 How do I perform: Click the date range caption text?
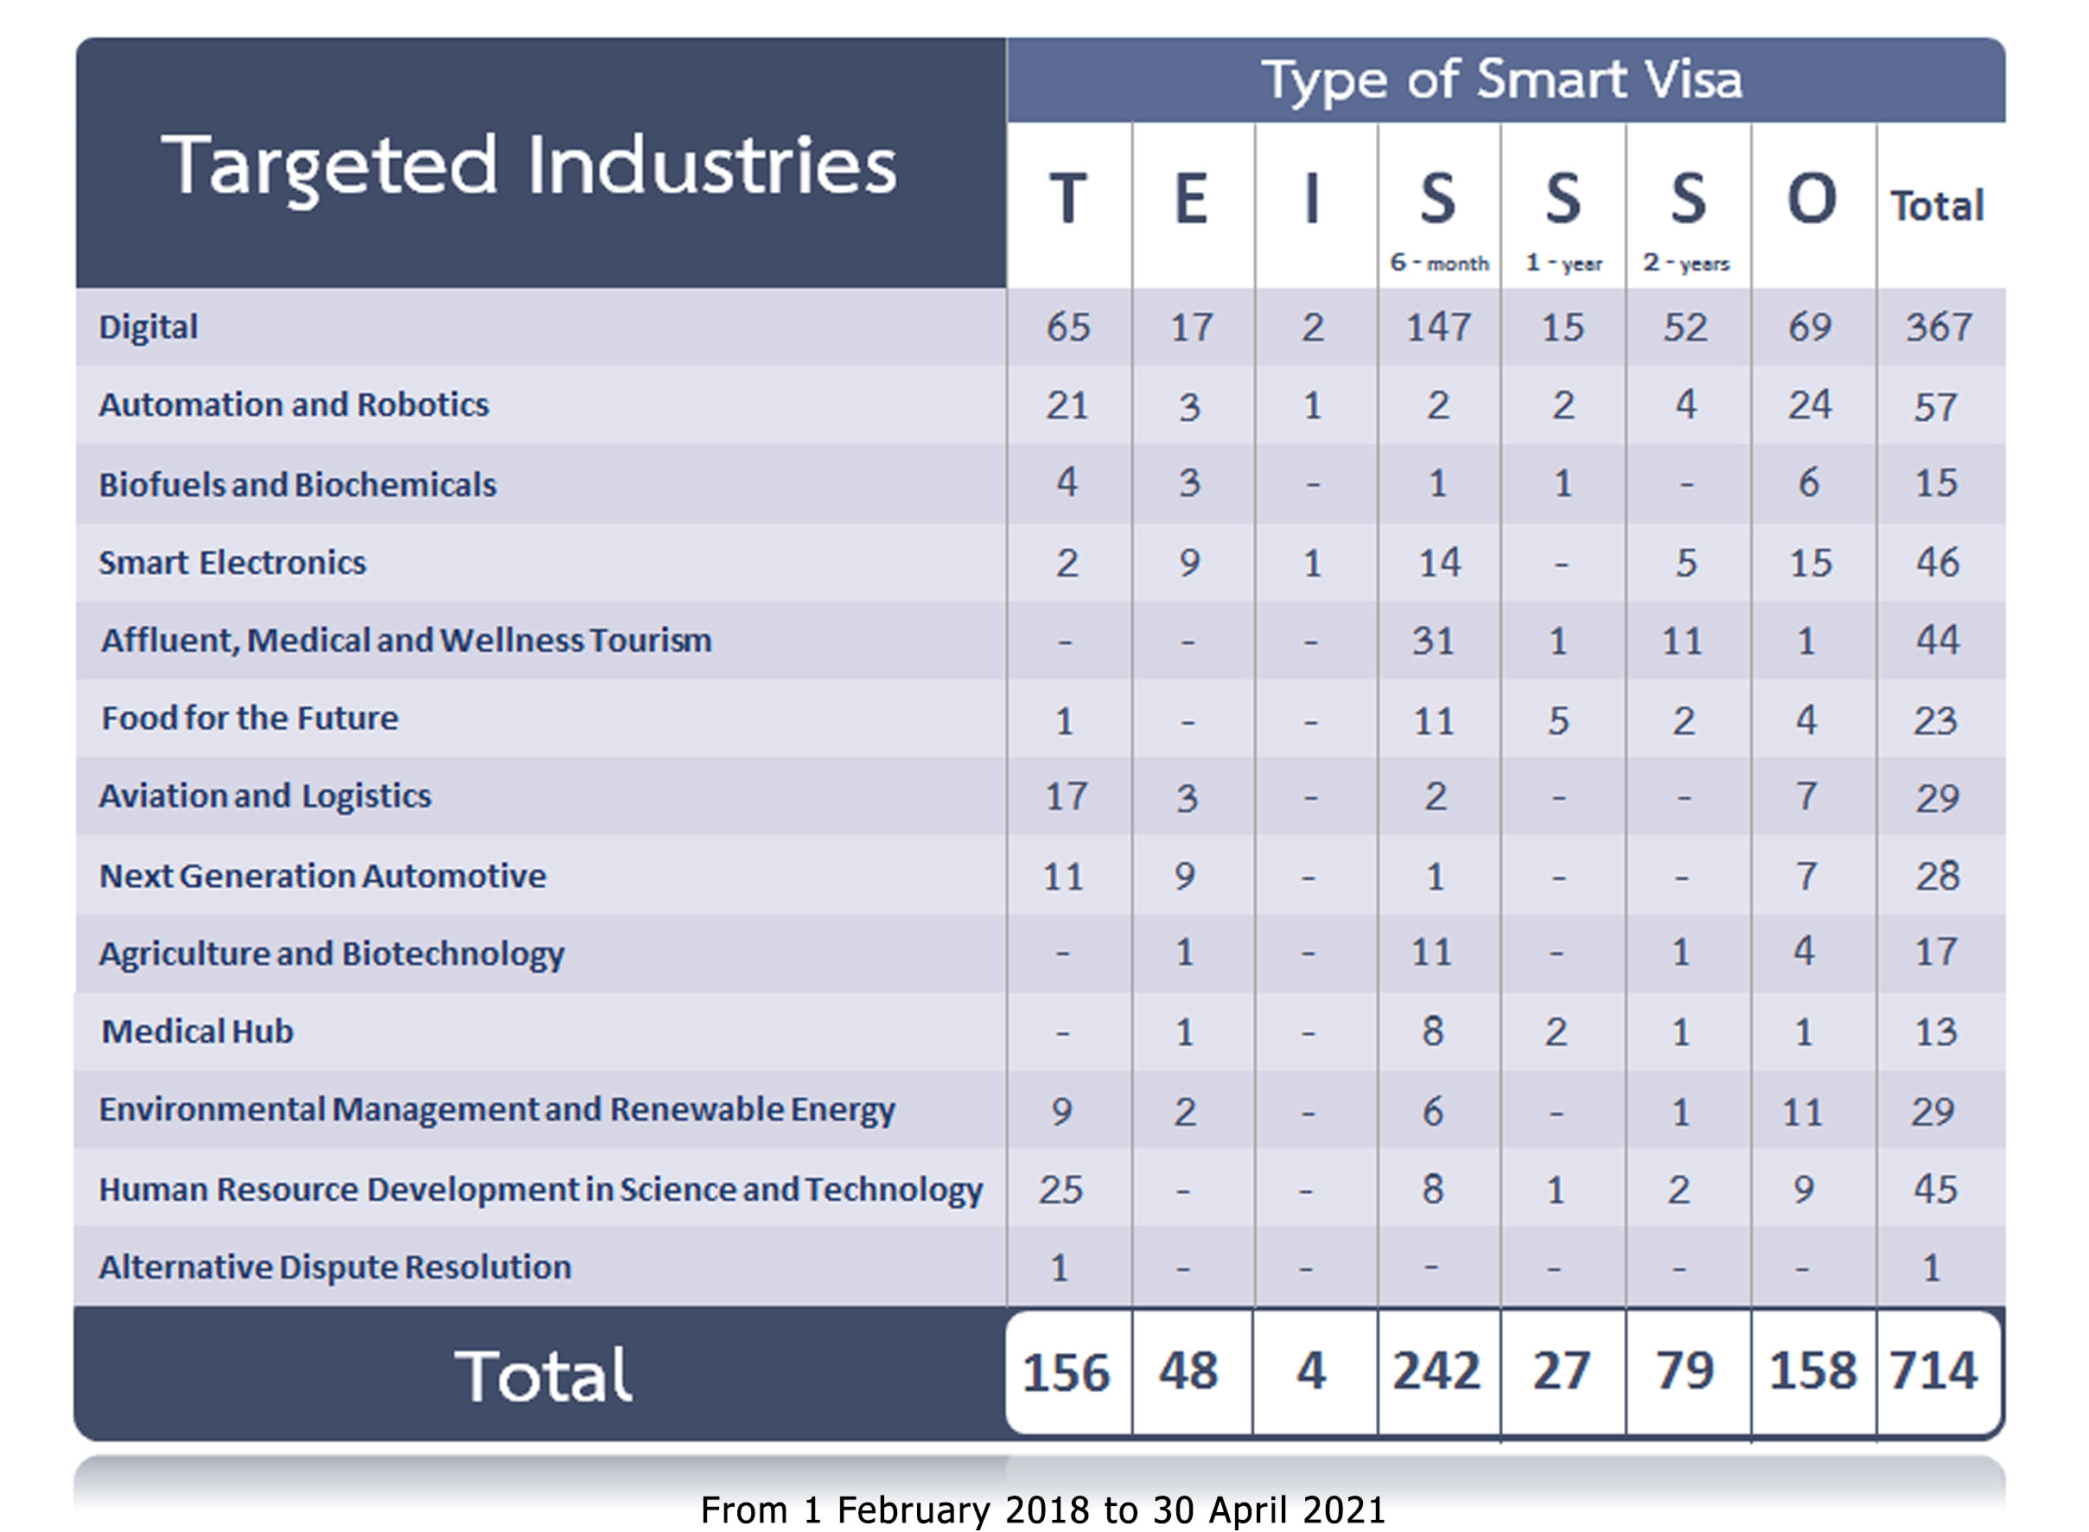1043,1510
